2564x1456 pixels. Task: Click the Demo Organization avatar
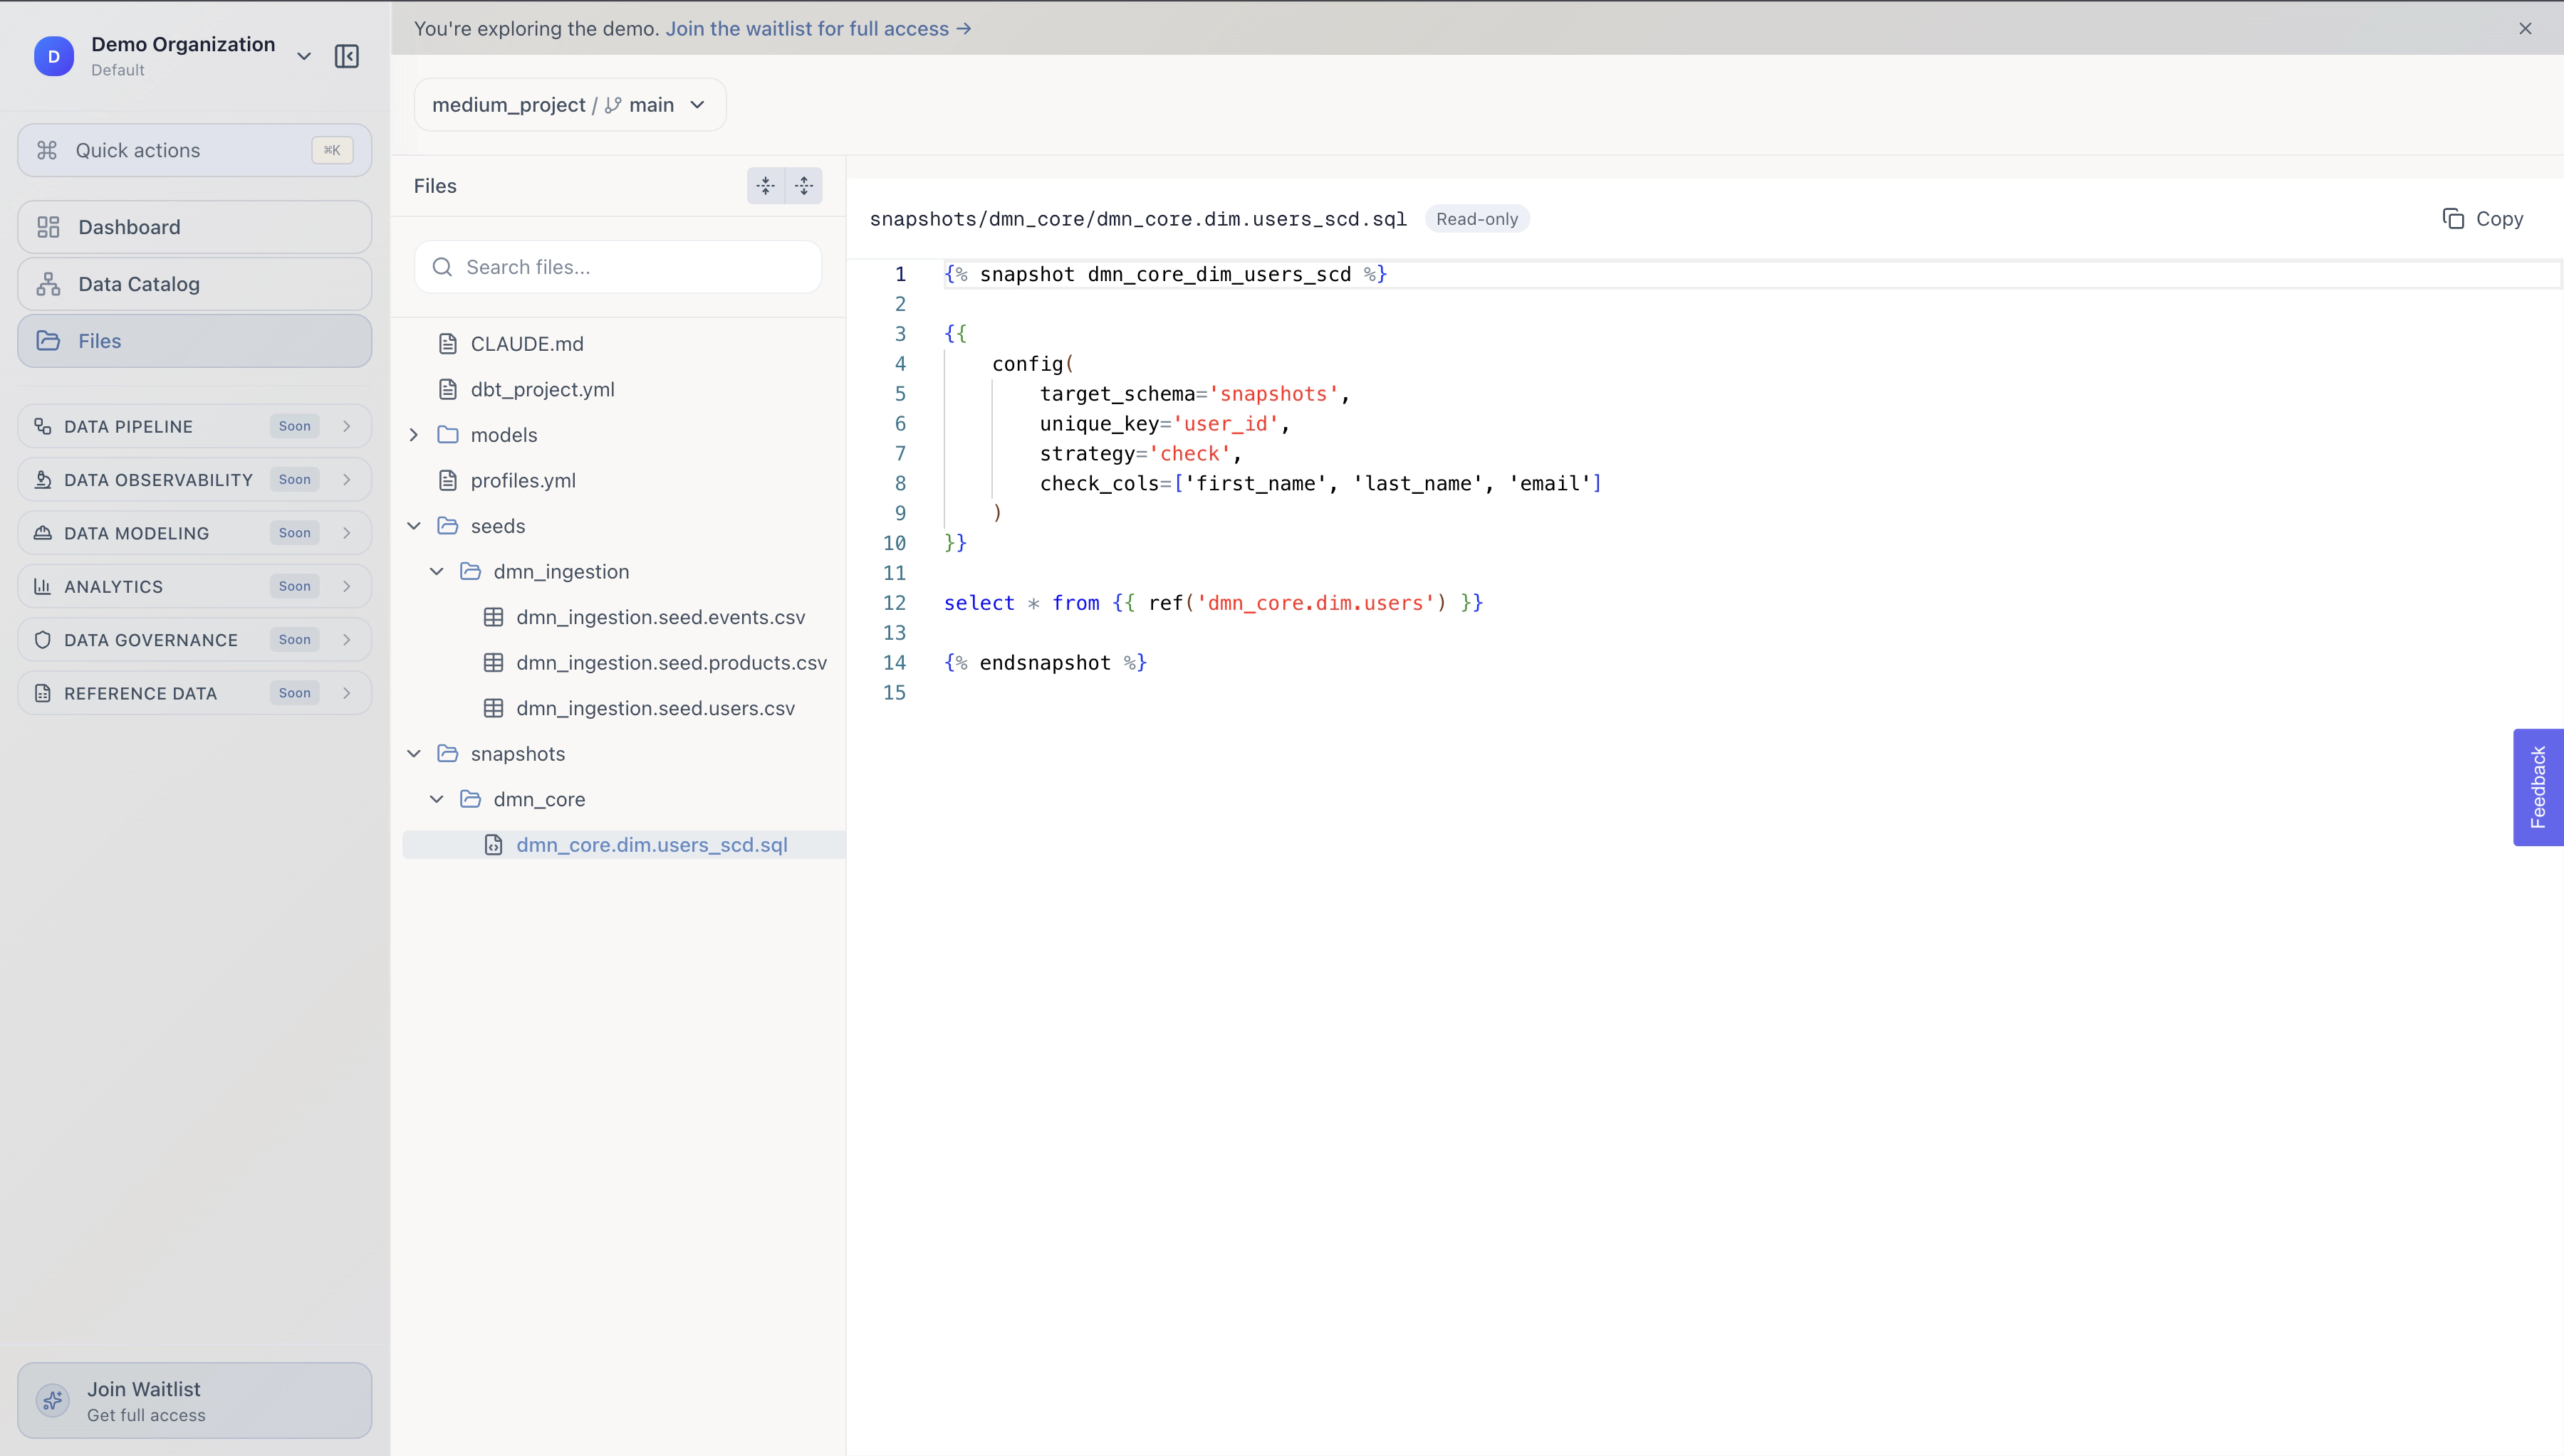[x=54, y=56]
